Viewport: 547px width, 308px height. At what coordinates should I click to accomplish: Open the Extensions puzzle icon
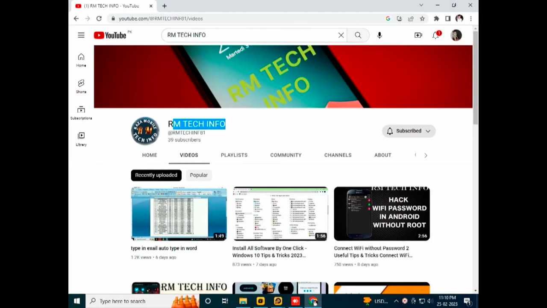tap(436, 18)
